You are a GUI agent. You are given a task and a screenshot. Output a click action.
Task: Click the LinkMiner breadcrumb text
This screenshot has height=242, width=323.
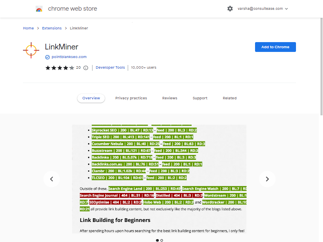click(x=79, y=28)
